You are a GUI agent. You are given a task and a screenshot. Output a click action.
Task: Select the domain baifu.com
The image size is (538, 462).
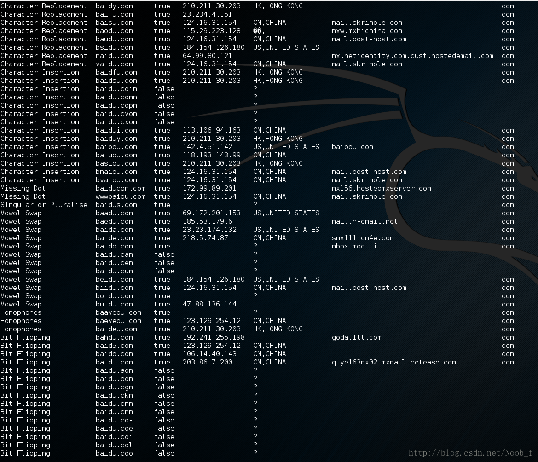114,14
